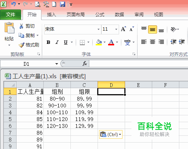Image resolution: width=188 pixels, height=149 pixels.
Task: Click the Redo icon
Action: click(26, 4)
